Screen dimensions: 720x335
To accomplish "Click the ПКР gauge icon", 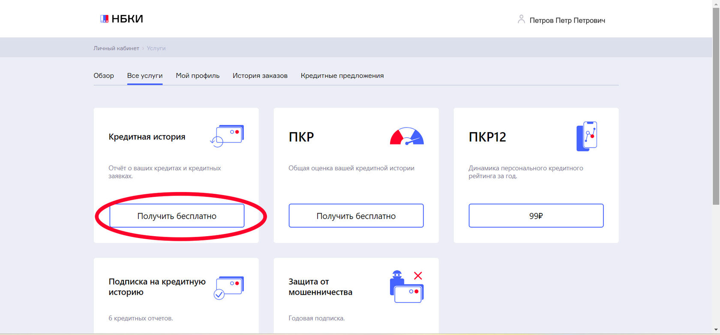I will 407,136.
